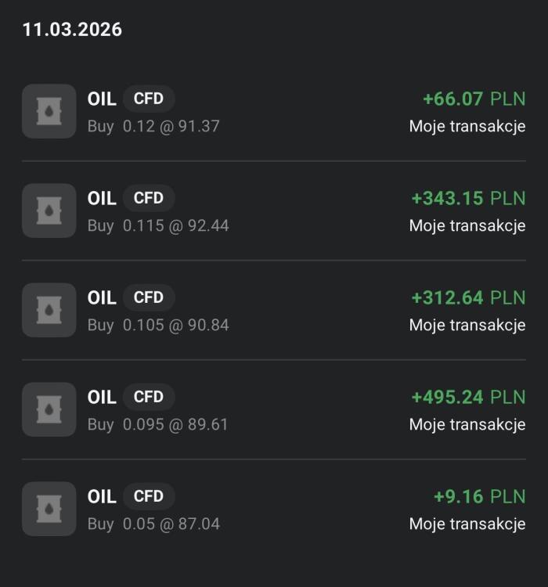Click the 11.03.2026 date header
The width and height of the screenshot is (548, 587).
pos(72,30)
